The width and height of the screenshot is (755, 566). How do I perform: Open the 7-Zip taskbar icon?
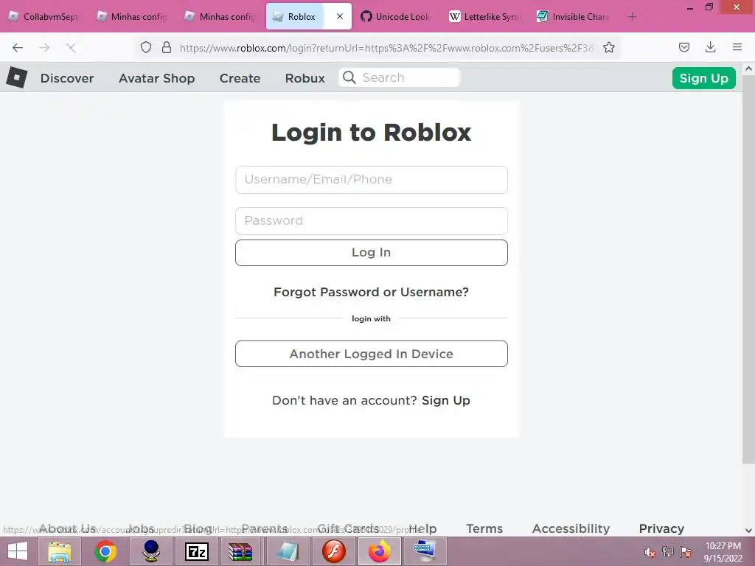pyautogui.click(x=197, y=551)
